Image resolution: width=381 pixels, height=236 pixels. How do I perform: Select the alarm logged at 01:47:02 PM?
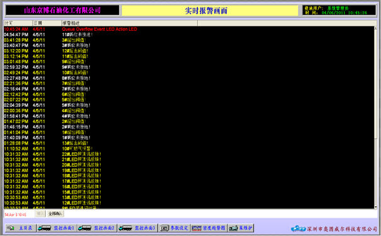(189, 121)
